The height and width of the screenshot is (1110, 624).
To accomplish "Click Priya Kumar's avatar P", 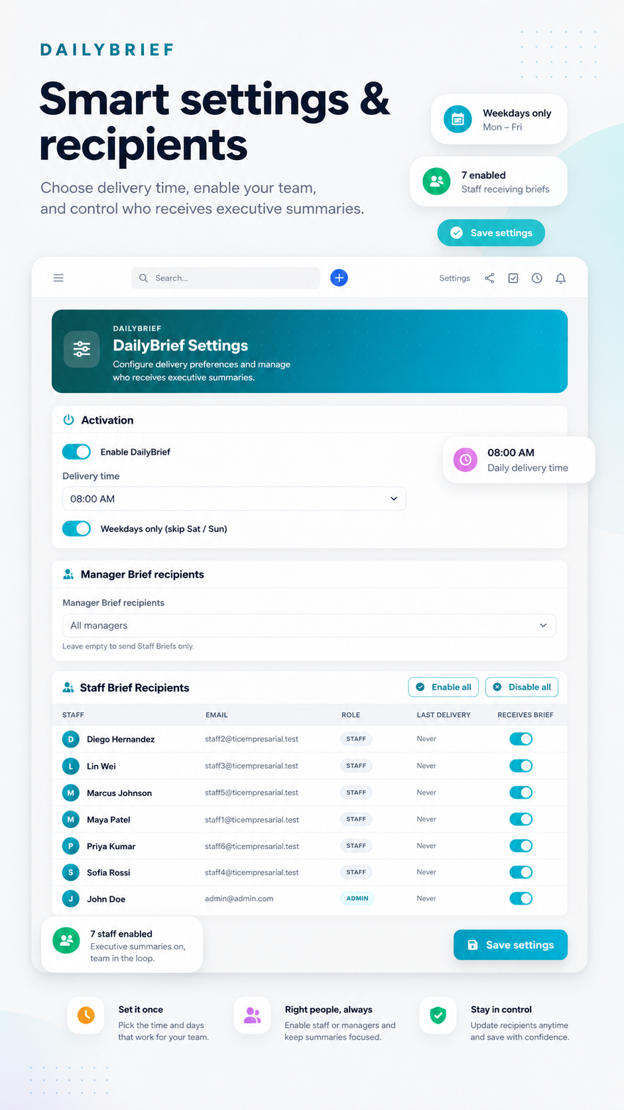I will pos(71,846).
